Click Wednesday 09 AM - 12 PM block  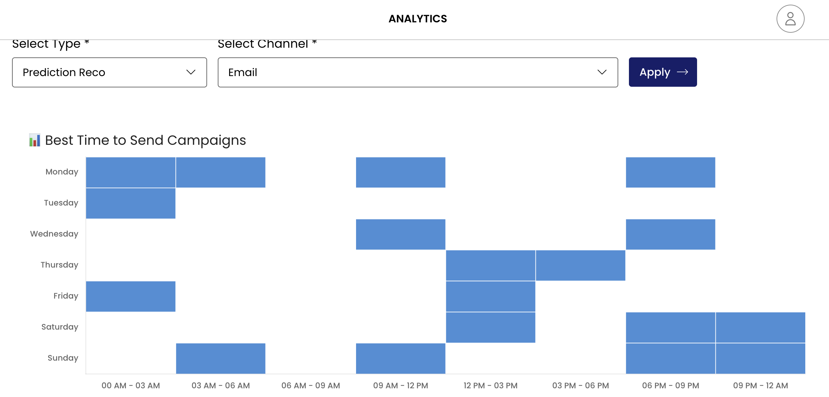[x=400, y=234]
